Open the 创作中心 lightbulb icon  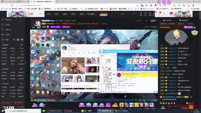(164, 14)
